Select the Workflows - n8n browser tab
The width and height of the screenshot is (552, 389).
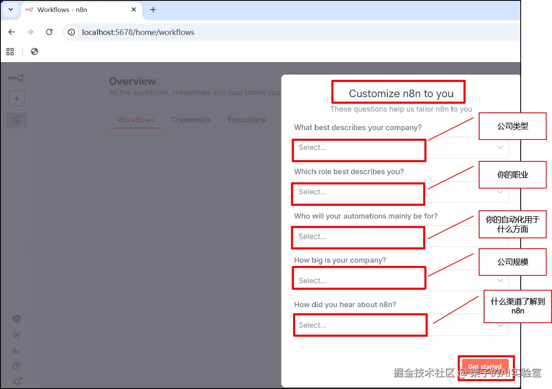point(81,10)
